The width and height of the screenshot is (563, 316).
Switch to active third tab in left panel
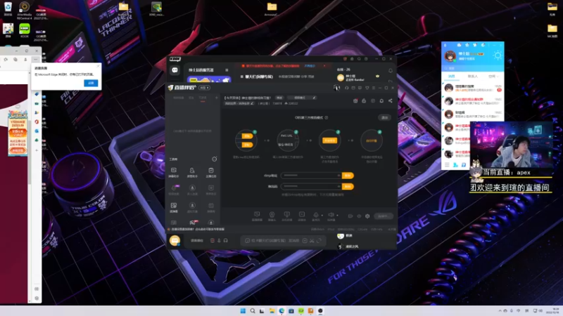coord(203,98)
